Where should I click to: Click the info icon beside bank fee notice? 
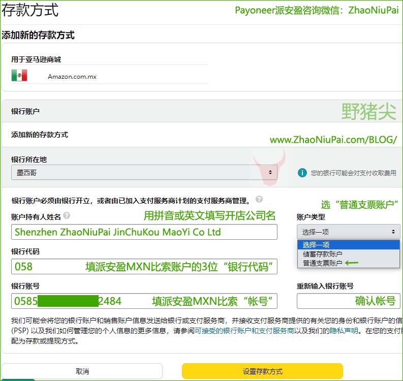point(302,173)
